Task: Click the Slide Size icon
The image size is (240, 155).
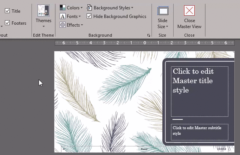Action: [163, 10]
